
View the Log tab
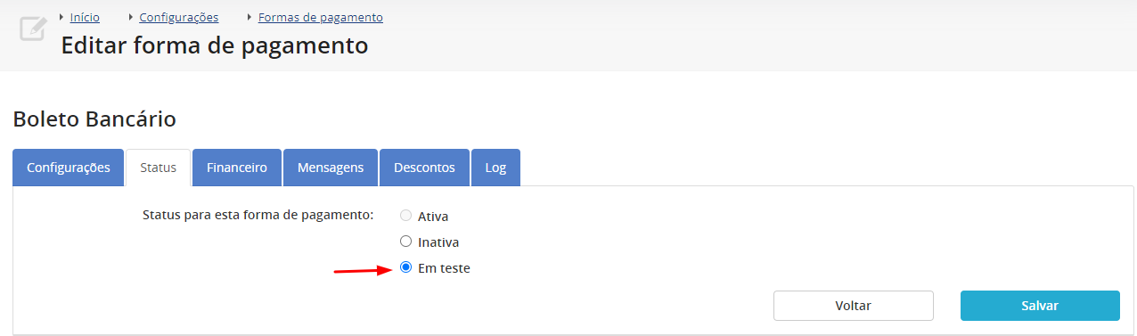tap(495, 168)
